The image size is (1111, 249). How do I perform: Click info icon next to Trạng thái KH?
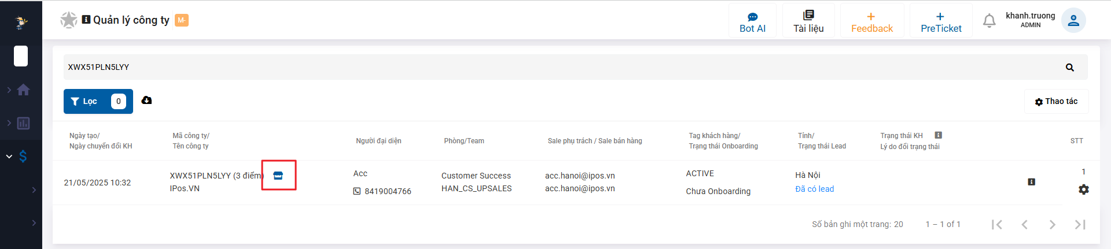[x=939, y=135]
